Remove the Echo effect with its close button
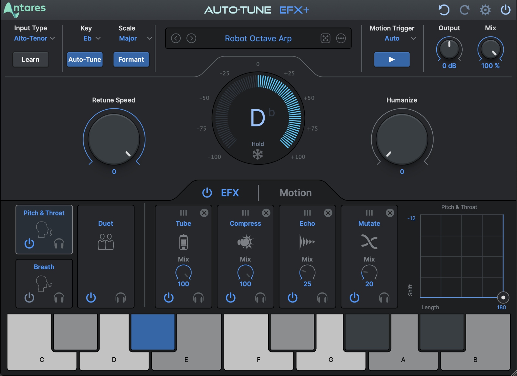517x376 pixels. point(328,213)
